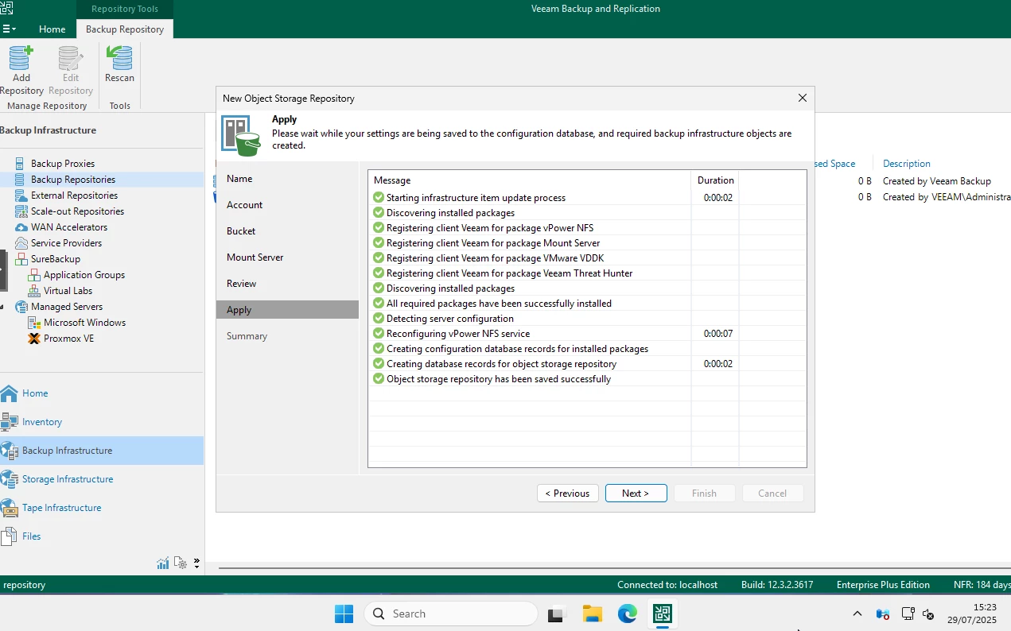This screenshot has height=631, width=1011.
Task: Click the Repository Tools contextual tab header
Action: pos(125,10)
